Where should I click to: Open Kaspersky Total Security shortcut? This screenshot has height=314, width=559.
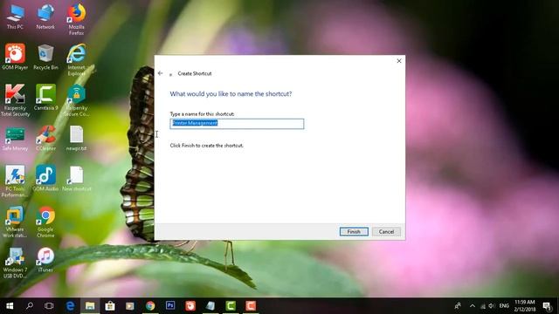pos(15,100)
